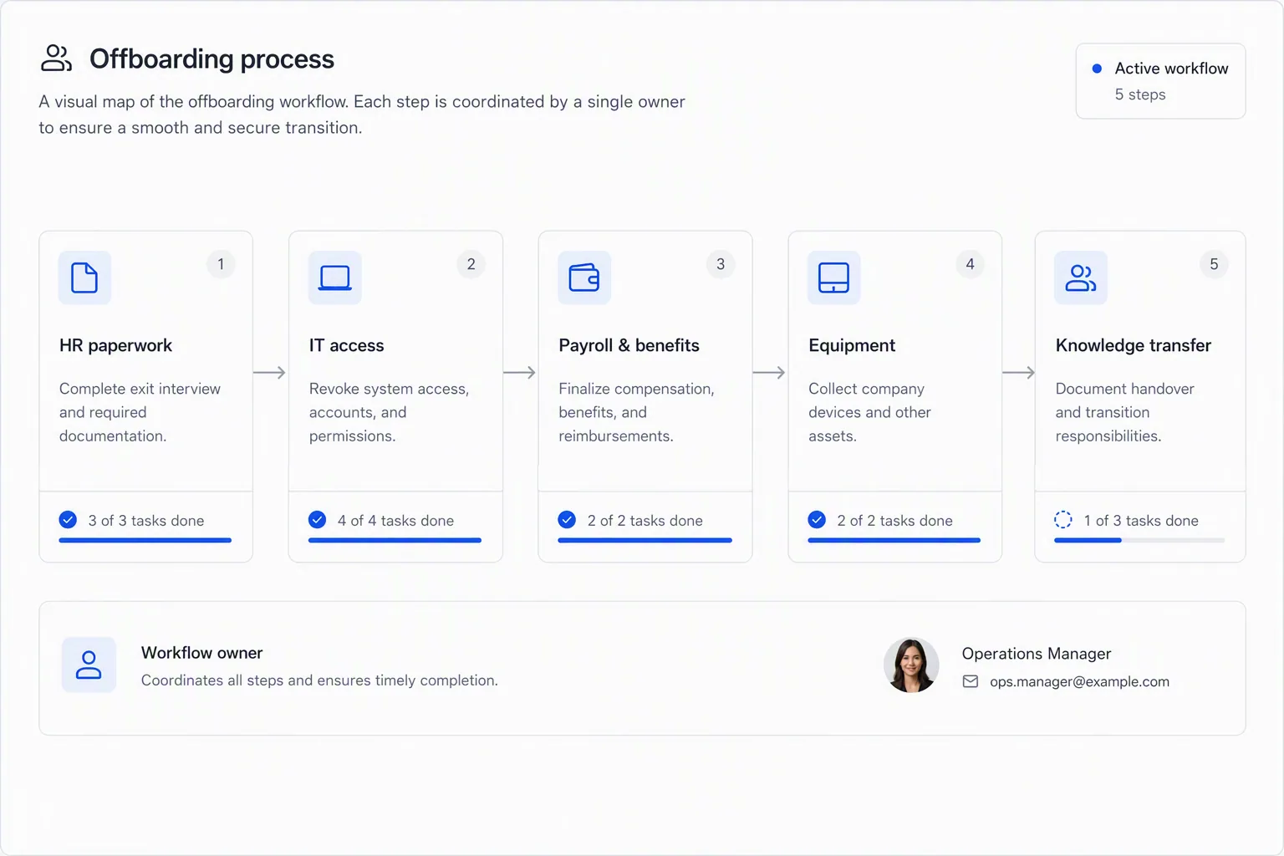
Task: Click the users icon on Knowledge transfer card
Action: click(1081, 278)
